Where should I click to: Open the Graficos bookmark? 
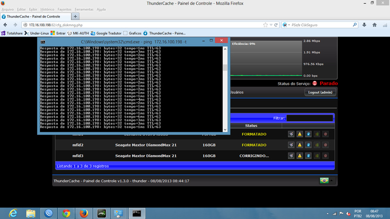tap(132, 33)
